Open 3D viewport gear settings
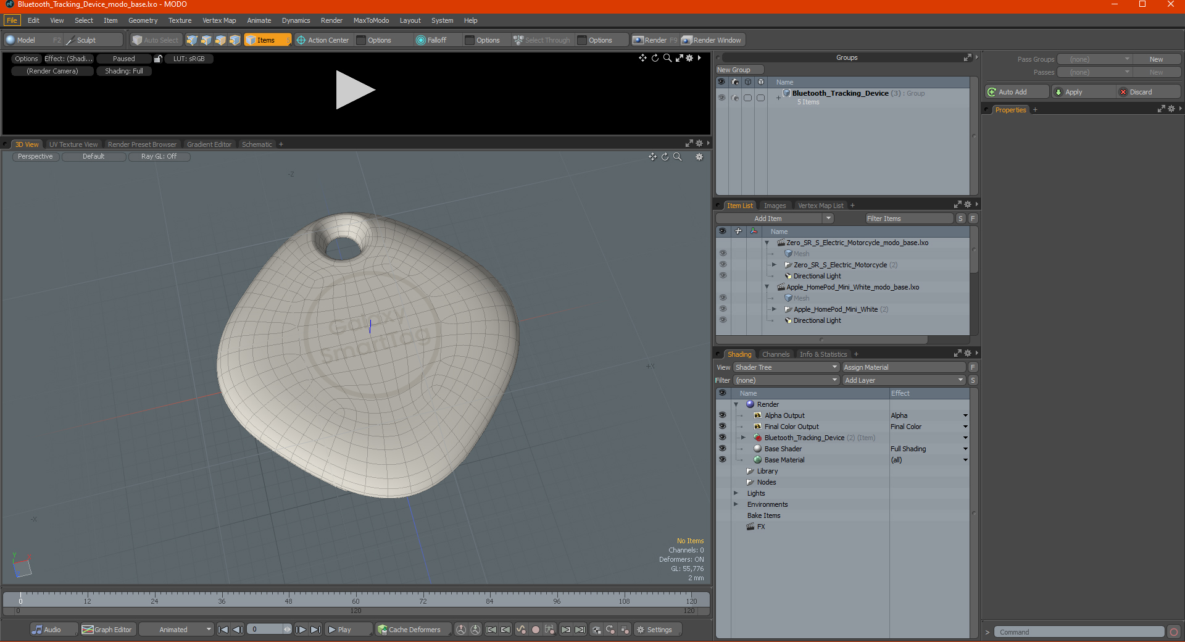1185x642 pixels. (x=699, y=157)
